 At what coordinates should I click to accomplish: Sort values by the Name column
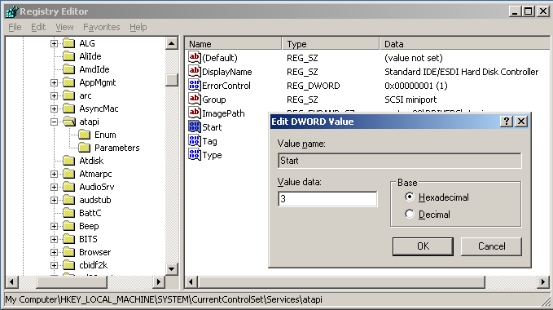pos(234,44)
